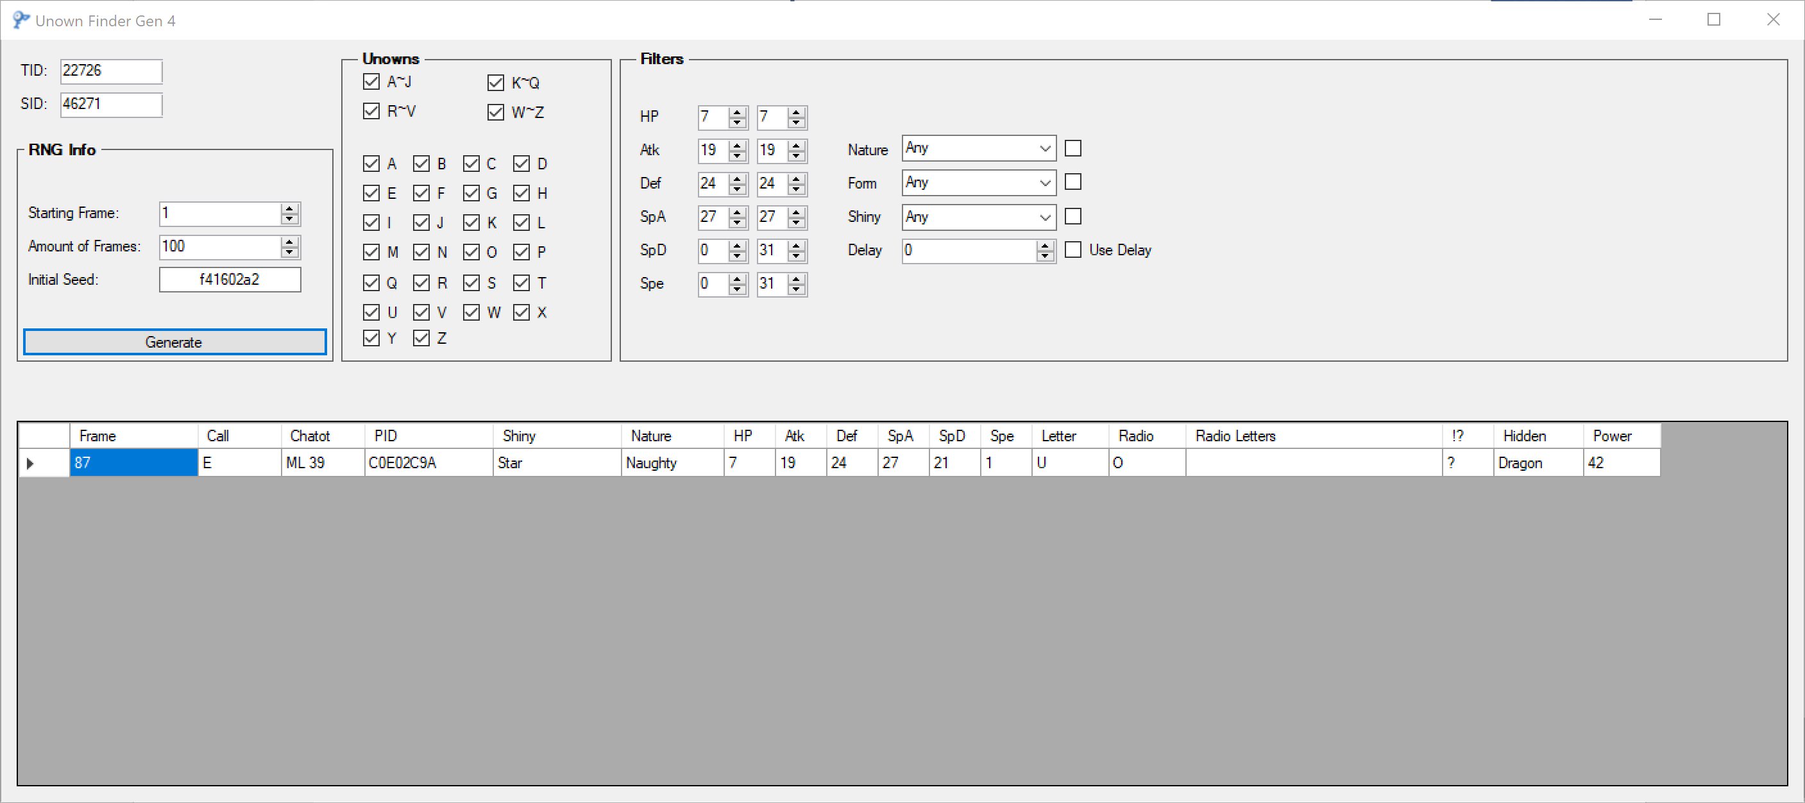Click the Initial Seed field
1805x803 pixels.
[230, 280]
